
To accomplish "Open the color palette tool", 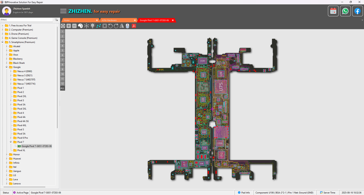I will [x=80, y=26].
